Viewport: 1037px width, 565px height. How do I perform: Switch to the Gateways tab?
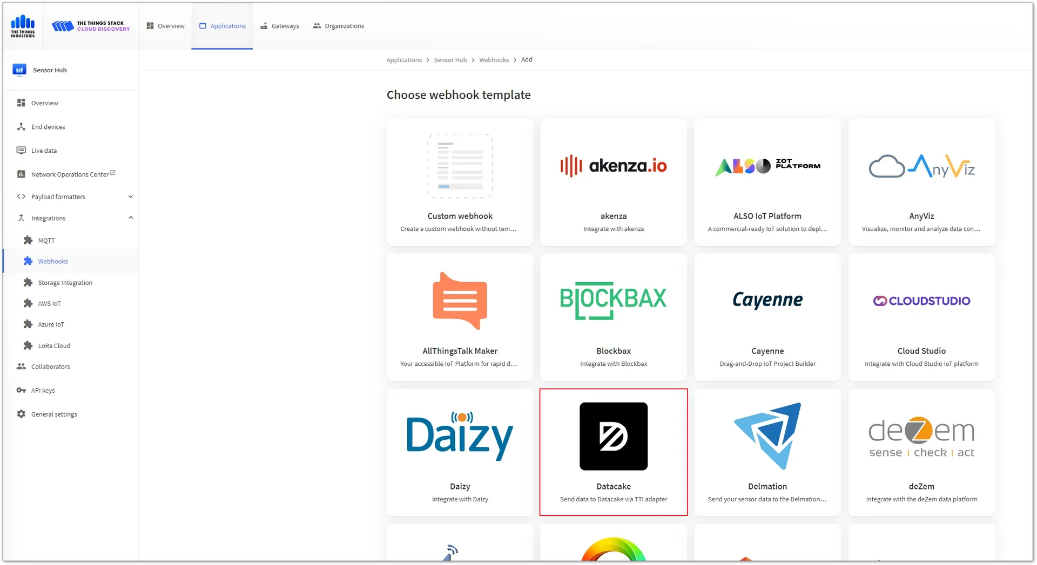(279, 26)
